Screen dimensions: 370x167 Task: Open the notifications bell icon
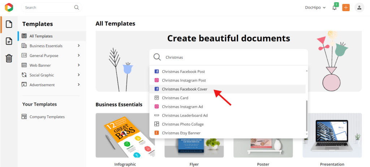click(x=335, y=8)
